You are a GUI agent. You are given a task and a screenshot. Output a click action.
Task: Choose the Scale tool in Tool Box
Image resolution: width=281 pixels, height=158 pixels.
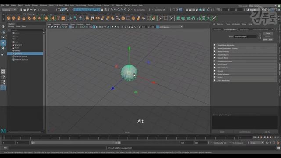[3, 54]
